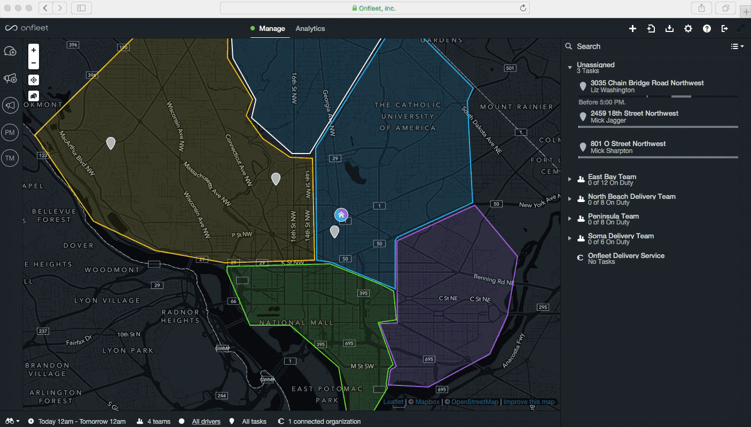This screenshot has width=751, height=427.
Task: Switch to the Analytics tab
Action: point(310,29)
